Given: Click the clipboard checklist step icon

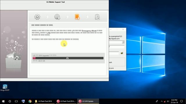Looking at the screenshot, I should point(97,17).
